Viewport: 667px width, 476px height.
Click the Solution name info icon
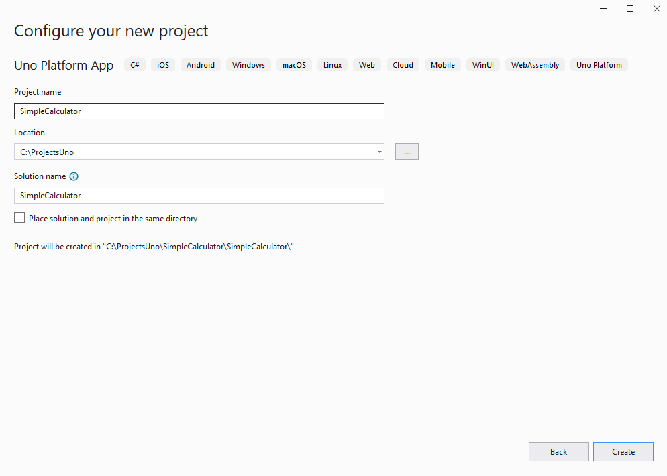click(74, 176)
